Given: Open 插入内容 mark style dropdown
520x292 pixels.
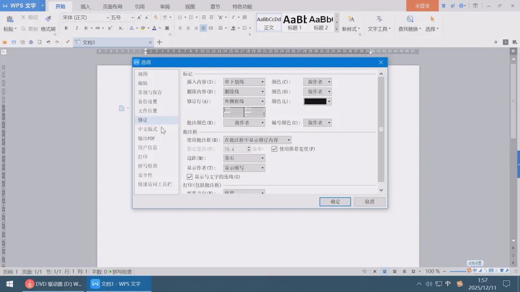Looking at the screenshot, I should [x=244, y=82].
